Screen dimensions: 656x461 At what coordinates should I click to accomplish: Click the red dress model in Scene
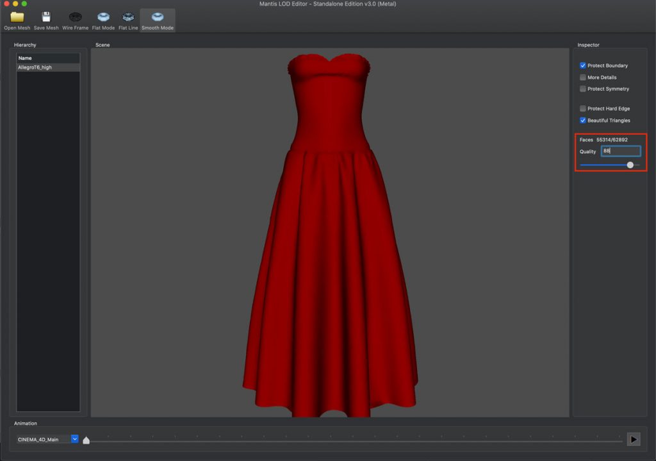click(330, 235)
